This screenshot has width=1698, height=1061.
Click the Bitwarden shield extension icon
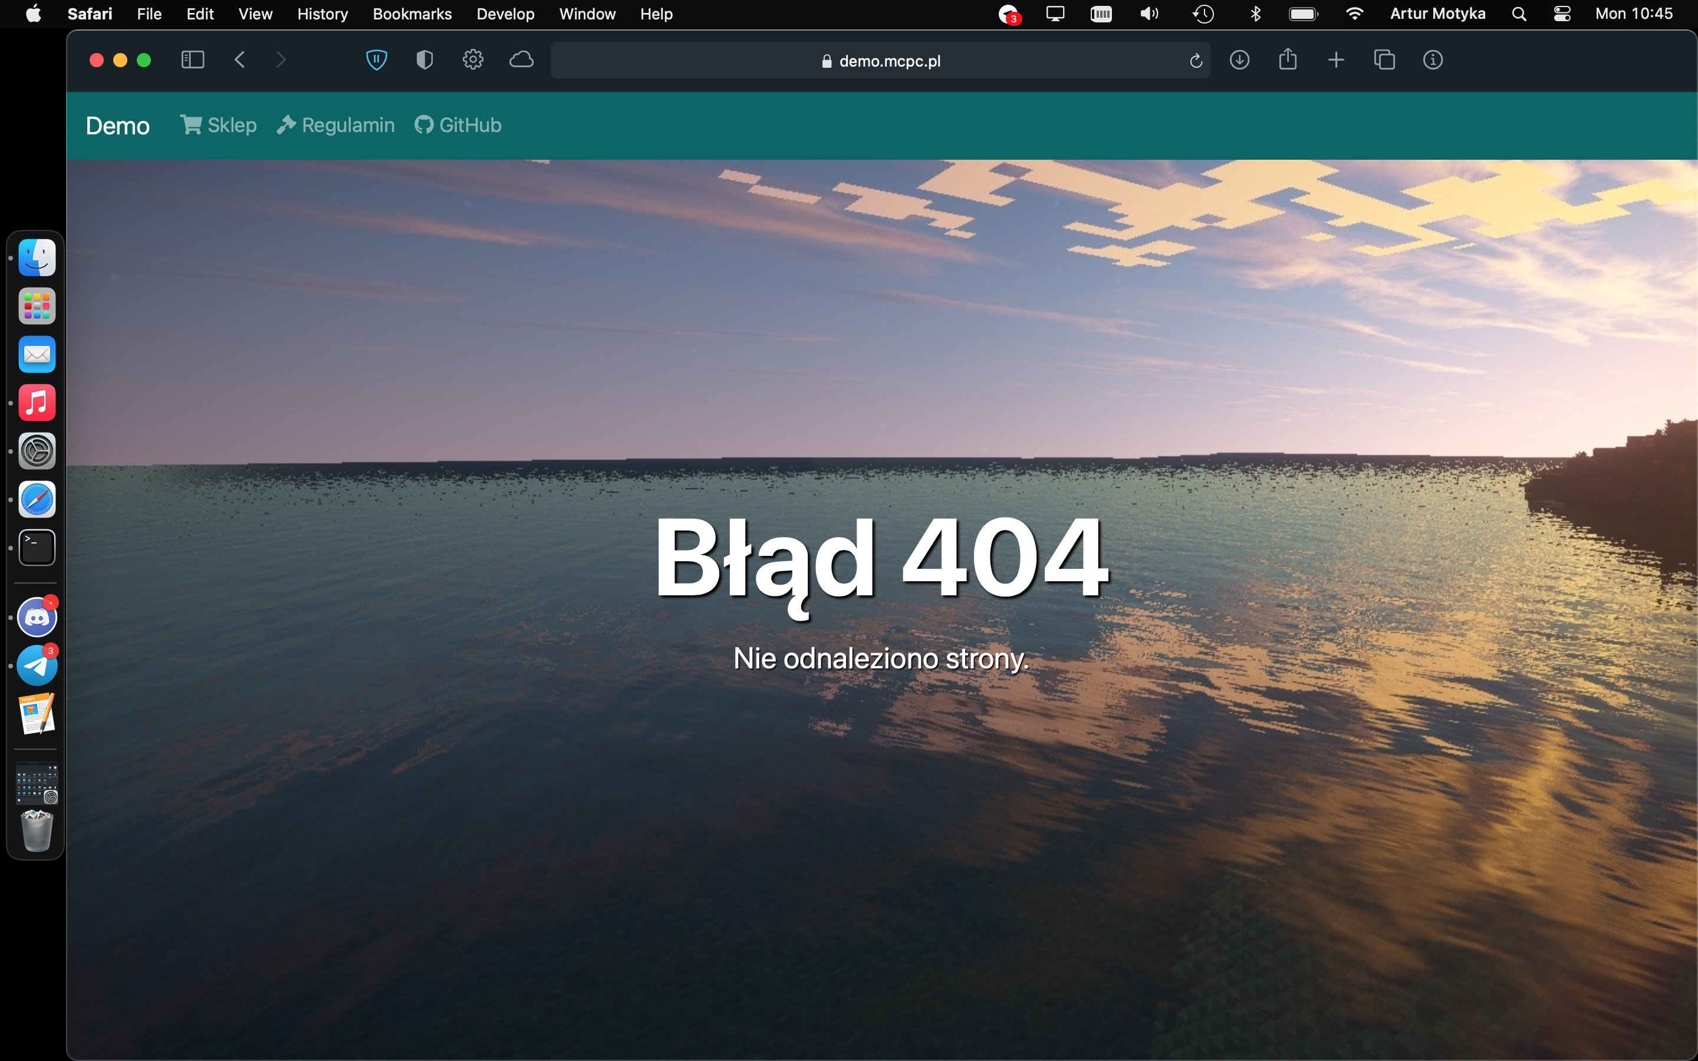pyautogui.click(x=377, y=60)
